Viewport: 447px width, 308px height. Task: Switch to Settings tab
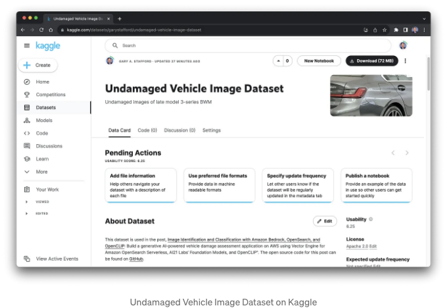212,130
